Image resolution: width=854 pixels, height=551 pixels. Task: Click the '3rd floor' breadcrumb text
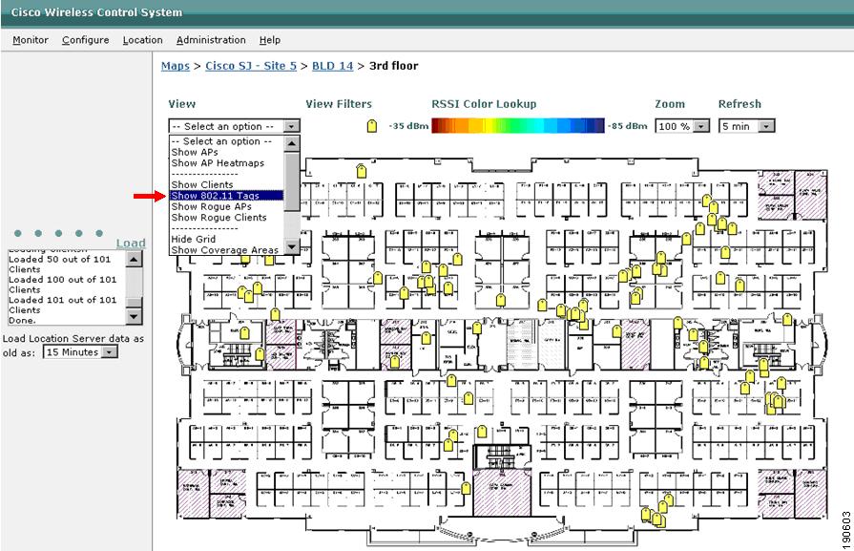[x=394, y=66]
